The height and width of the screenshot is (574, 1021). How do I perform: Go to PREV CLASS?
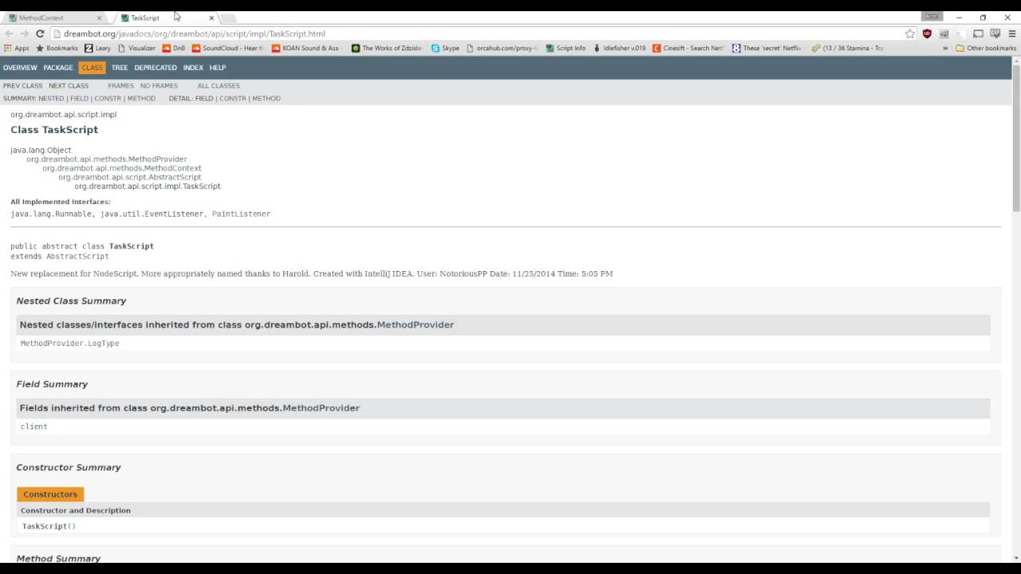pyautogui.click(x=22, y=85)
